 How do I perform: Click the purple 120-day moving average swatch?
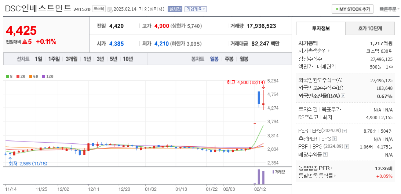(43, 76)
